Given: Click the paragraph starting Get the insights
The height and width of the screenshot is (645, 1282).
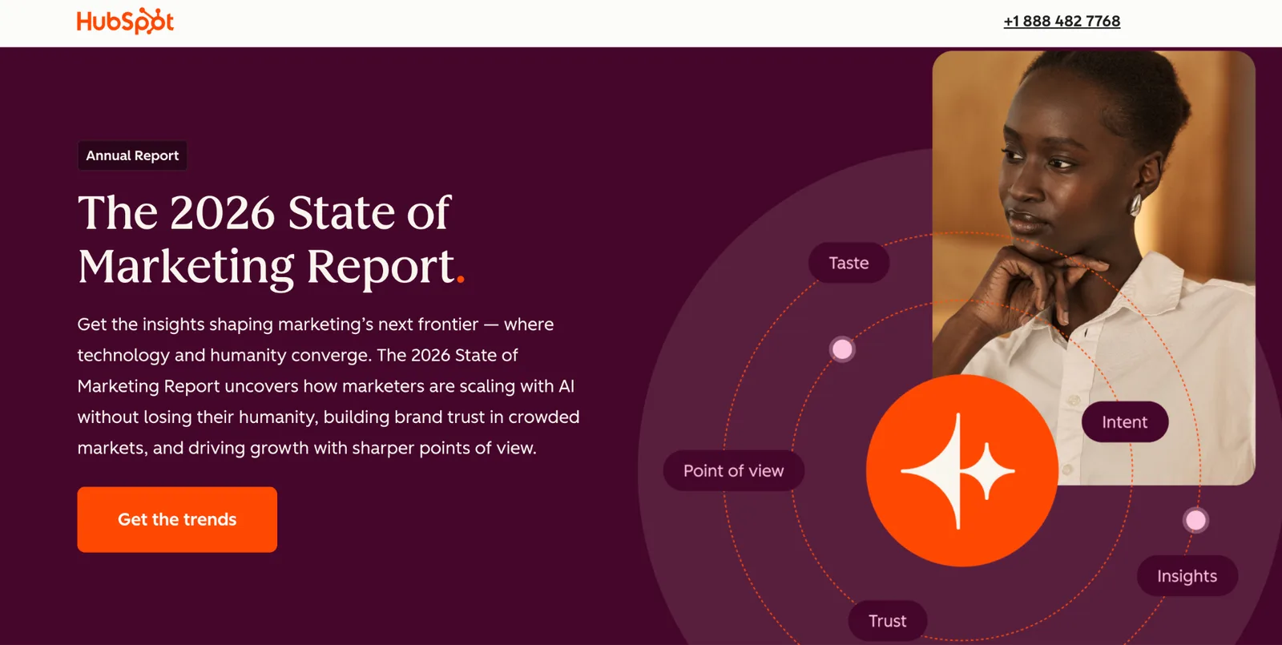Looking at the screenshot, I should [x=329, y=386].
